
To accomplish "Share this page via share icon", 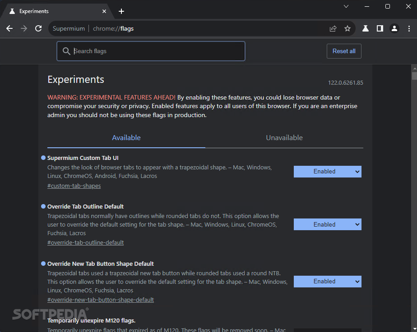I will tap(333, 28).
